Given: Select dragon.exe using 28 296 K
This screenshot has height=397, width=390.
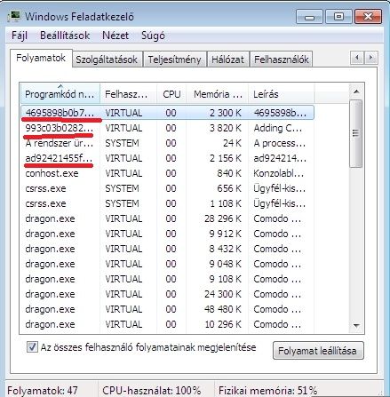Looking at the screenshot, I should pos(167,218).
